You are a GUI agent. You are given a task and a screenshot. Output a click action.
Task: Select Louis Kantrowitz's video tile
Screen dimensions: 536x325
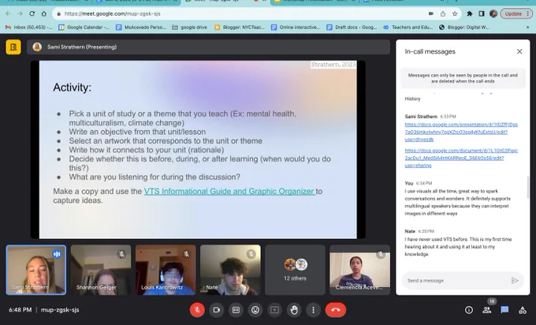tap(166, 270)
